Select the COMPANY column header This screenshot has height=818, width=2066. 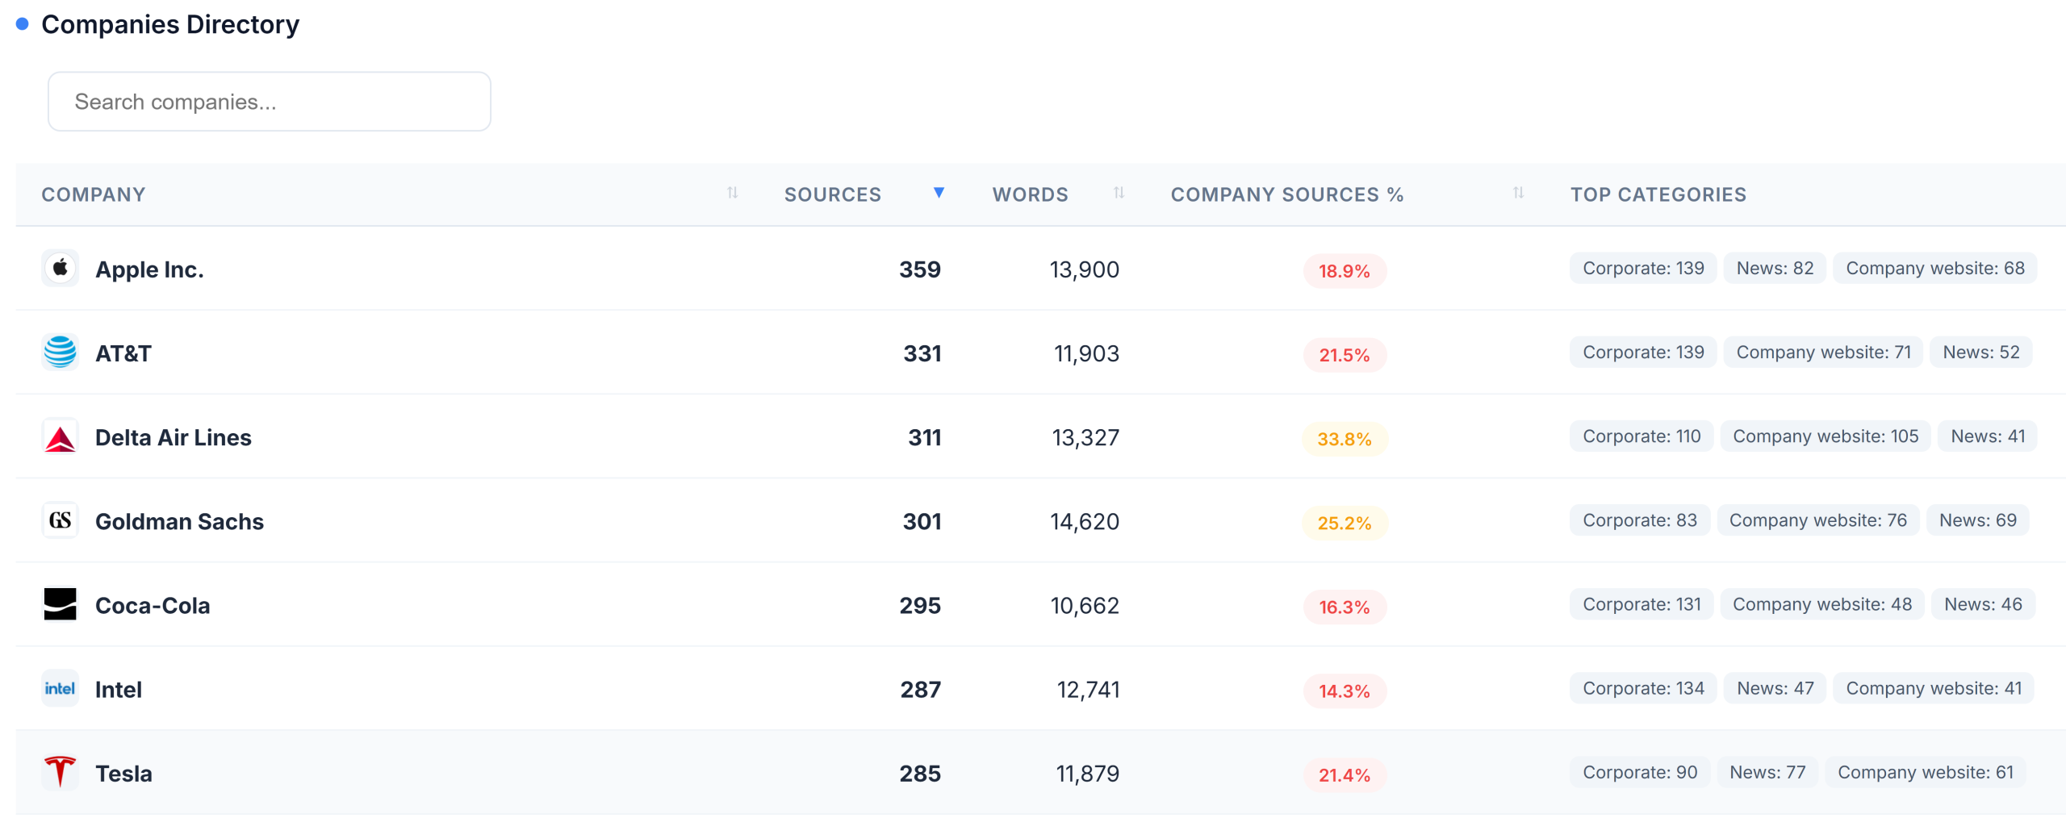click(x=94, y=194)
